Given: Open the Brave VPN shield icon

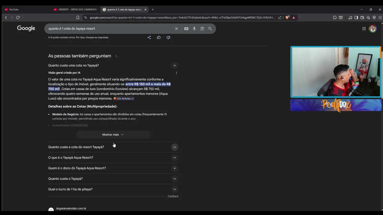Looking at the screenshot, I should pos(374,18).
